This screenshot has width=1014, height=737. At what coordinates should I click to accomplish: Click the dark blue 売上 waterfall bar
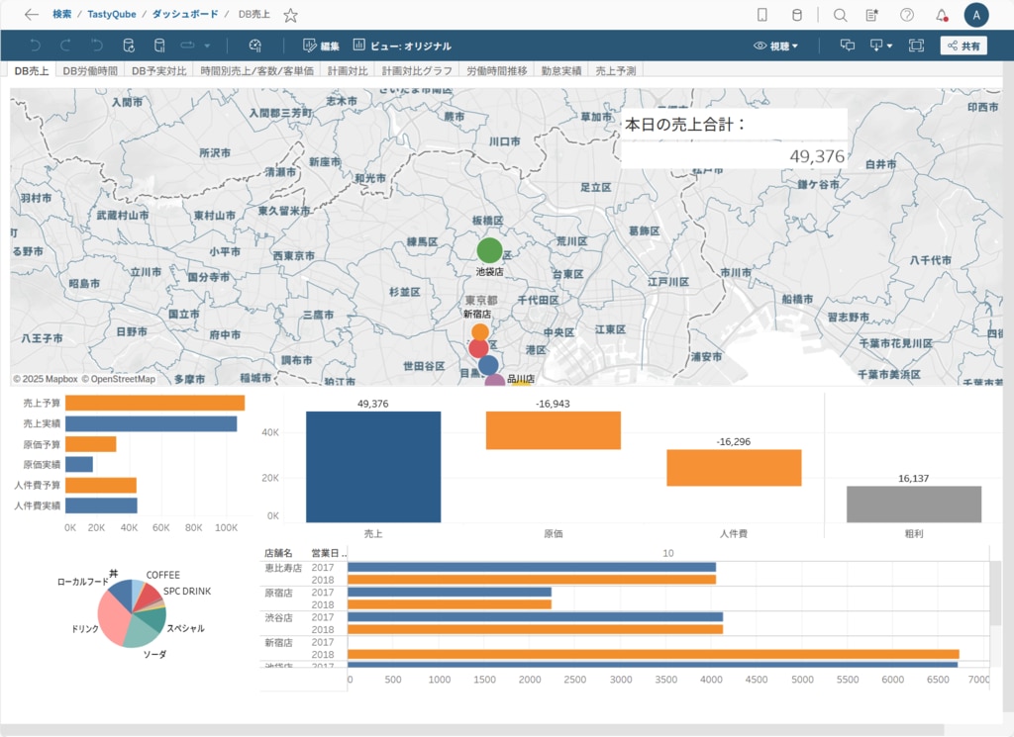pyautogui.click(x=373, y=466)
